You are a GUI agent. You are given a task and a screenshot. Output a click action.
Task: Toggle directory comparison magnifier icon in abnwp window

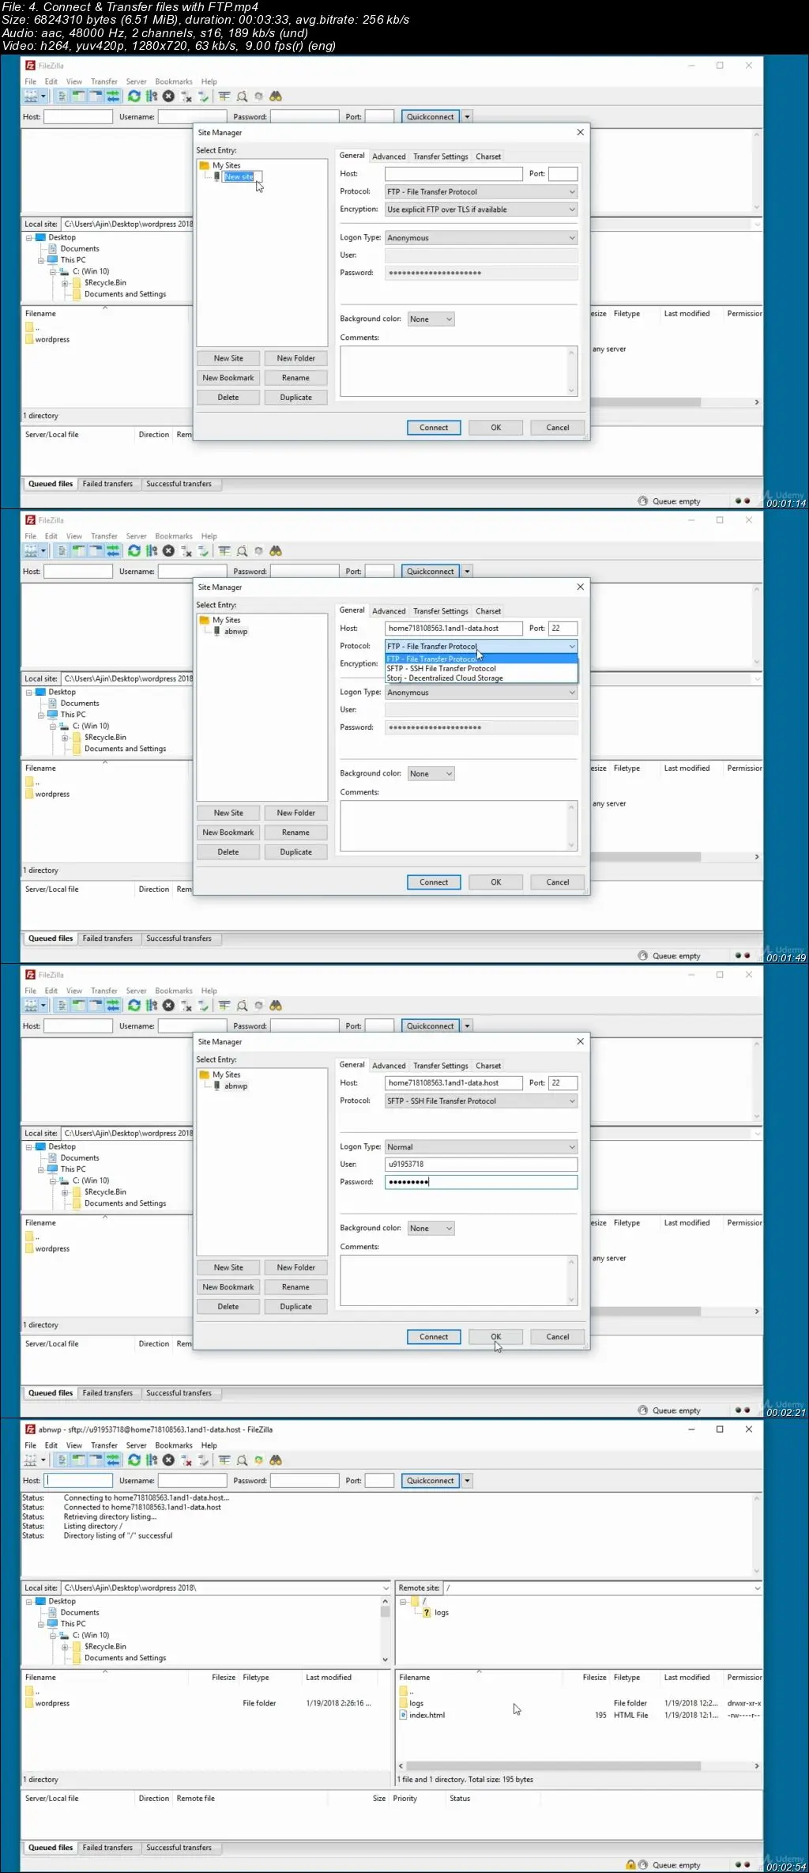click(x=242, y=1460)
